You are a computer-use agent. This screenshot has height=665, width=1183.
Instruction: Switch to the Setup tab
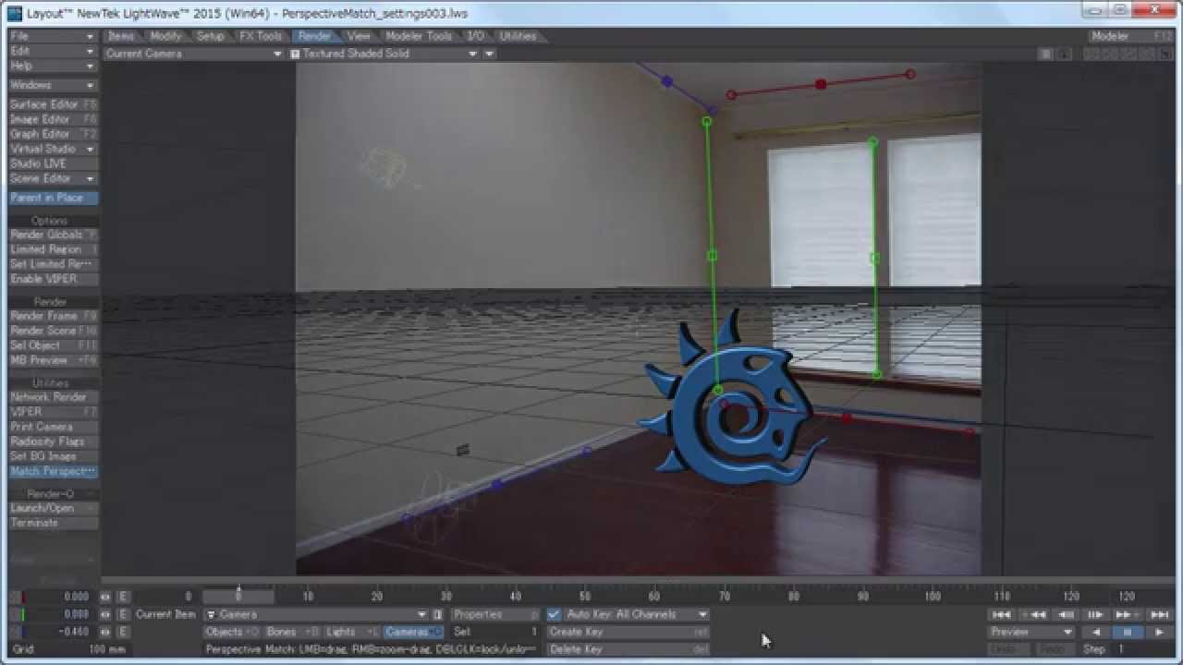pyautogui.click(x=211, y=36)
